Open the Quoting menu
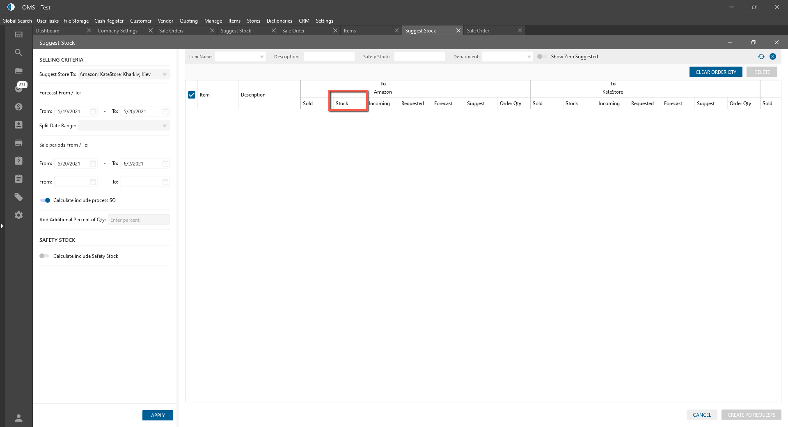 click(x=189, y=21)
